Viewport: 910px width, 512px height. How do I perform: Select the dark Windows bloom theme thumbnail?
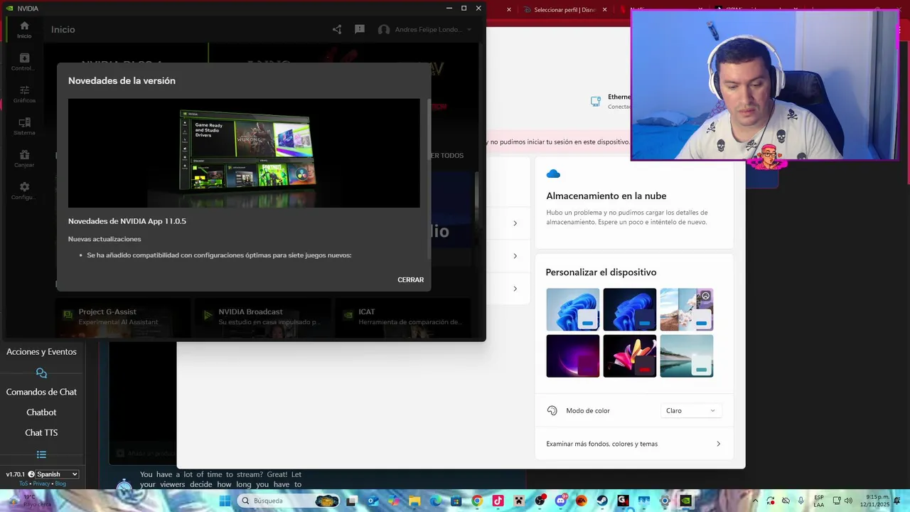630,309
